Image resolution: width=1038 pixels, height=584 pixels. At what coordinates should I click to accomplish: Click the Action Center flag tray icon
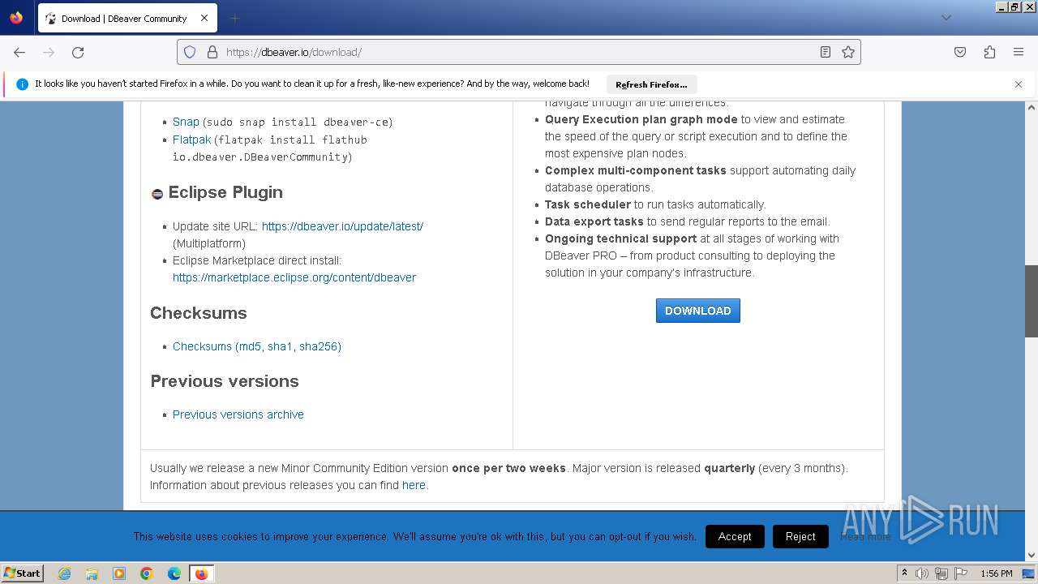click(x=961, y=573)
